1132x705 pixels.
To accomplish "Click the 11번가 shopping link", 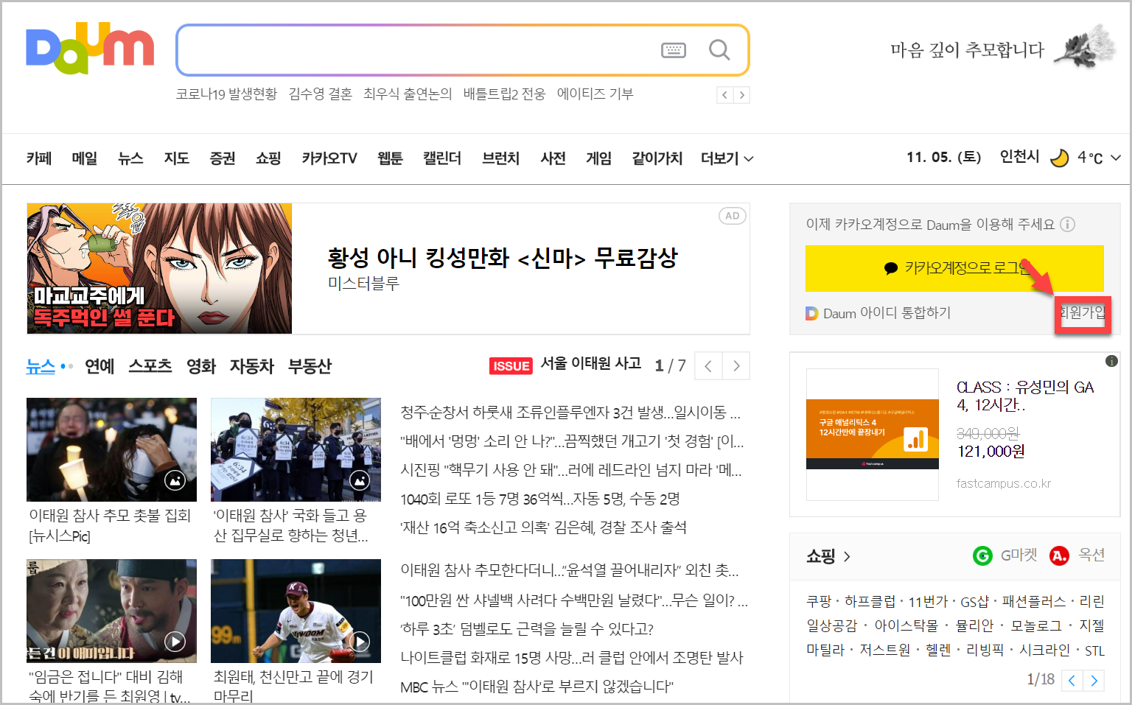I will pos(928,602).
